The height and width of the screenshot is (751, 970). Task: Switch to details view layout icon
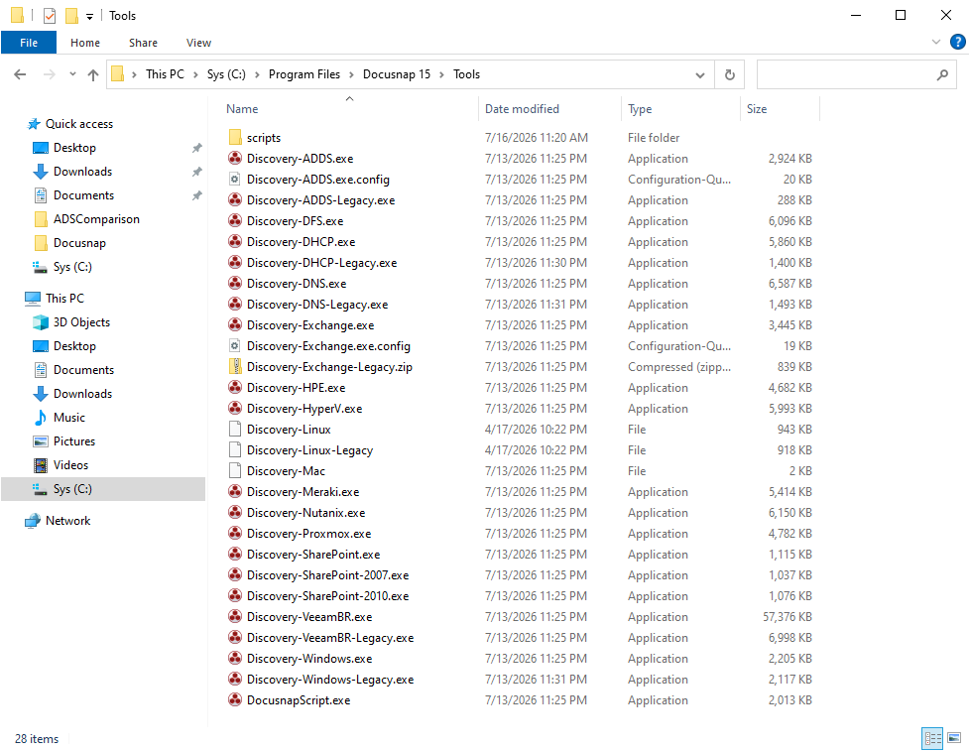(933, 737)
